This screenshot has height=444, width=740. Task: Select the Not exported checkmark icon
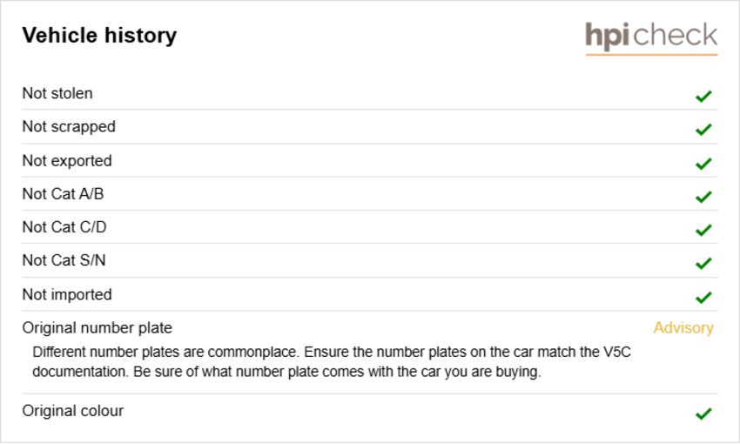(x=703, y=164)
